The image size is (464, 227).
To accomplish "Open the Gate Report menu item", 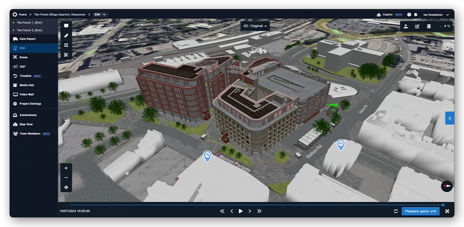I will click(x=34, y=39).
